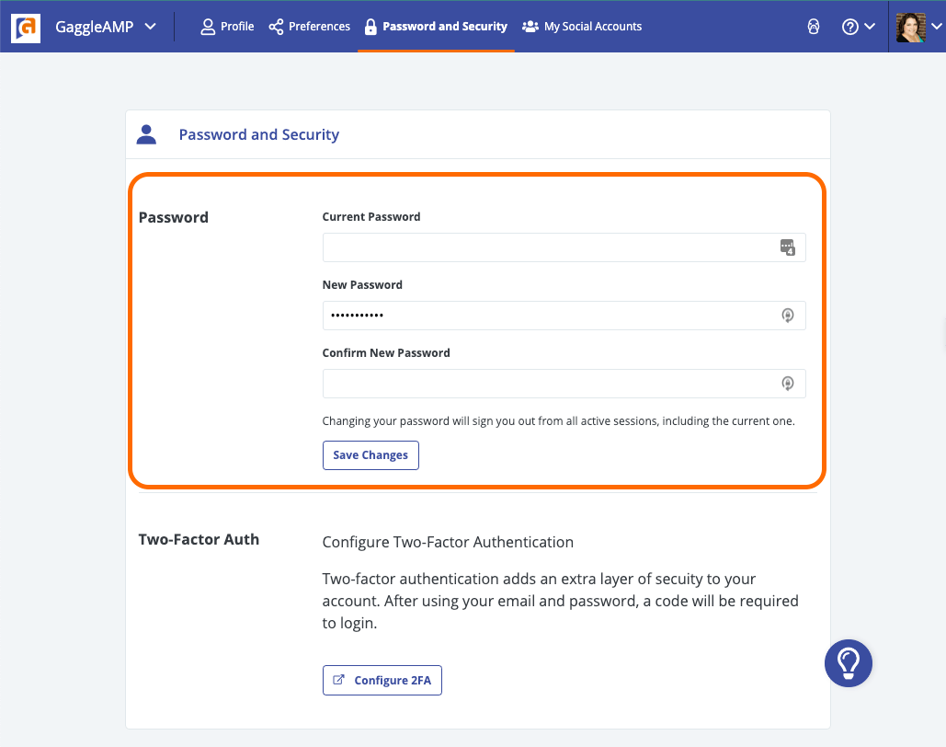This screenshot has width=946, height=747.
Task: Click the Configure Two-Factor Authentication text
Action: tap(448, 542)
